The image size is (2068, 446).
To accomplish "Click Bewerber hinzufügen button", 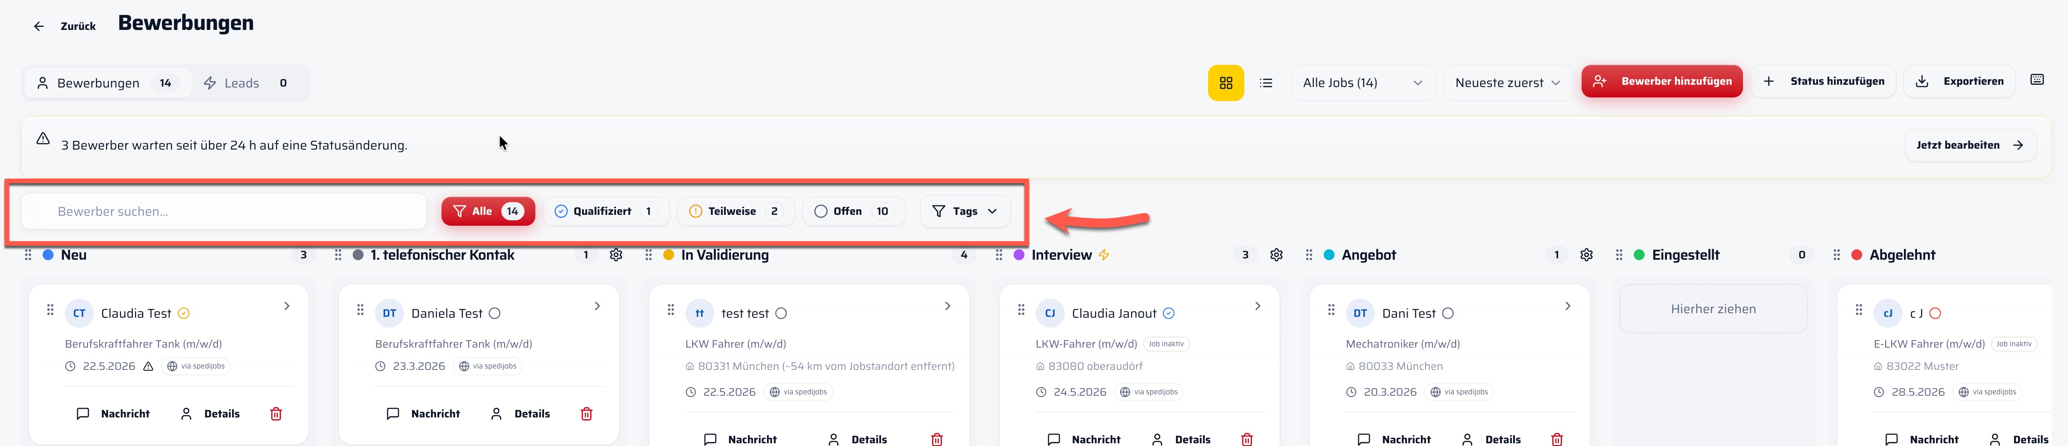I will (1662, 81).
